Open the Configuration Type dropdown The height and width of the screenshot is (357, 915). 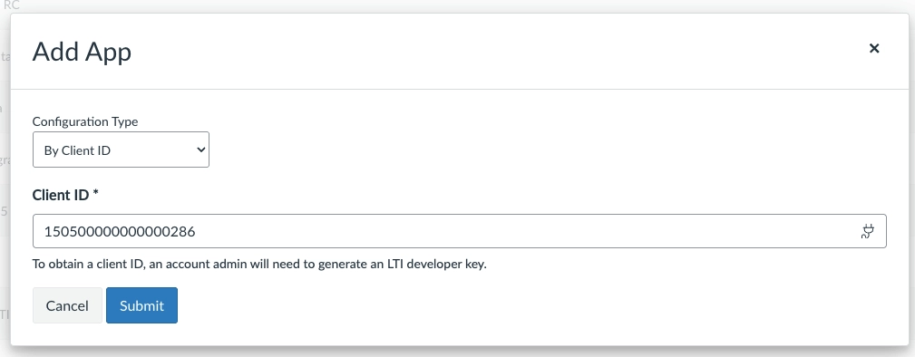[x=121, y=150]
